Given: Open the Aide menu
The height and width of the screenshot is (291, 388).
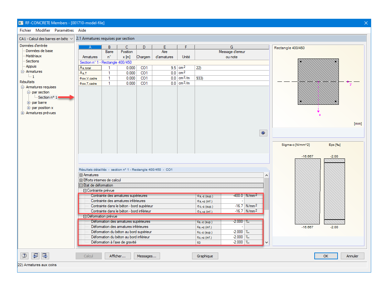Looking at the screenshot, I should coord(82,30).
